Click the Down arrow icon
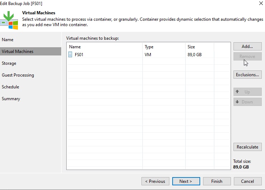 tap(237, 102)
